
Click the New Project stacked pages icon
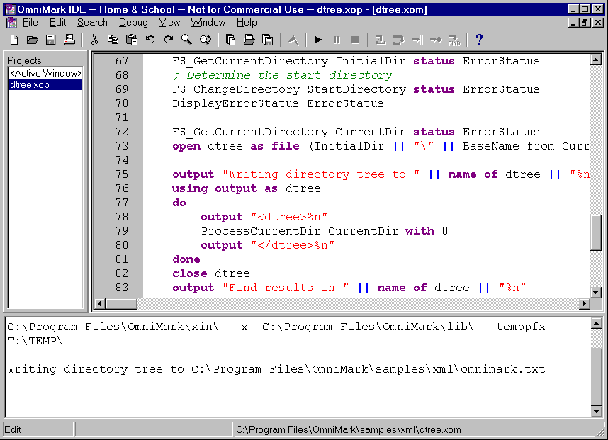pyautogui.click(x=231, y=40)
